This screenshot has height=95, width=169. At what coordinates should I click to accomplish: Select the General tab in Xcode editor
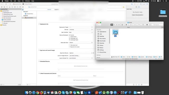tap(49, 9)
